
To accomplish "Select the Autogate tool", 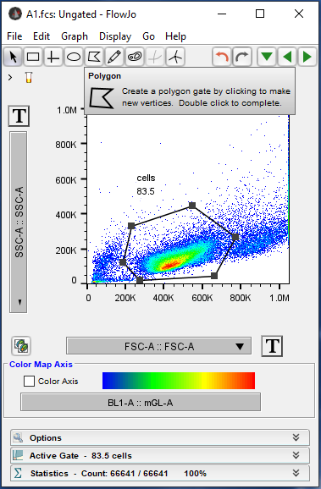I will 135,57.
